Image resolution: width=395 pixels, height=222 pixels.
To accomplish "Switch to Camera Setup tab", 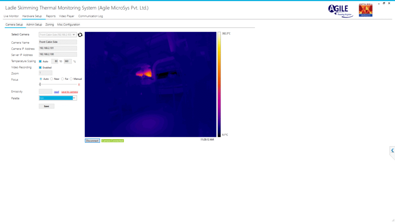I will (x=14, y=24).
